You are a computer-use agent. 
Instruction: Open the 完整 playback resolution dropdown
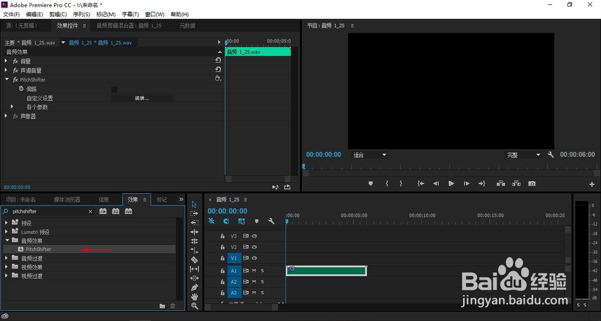(523, 155)
